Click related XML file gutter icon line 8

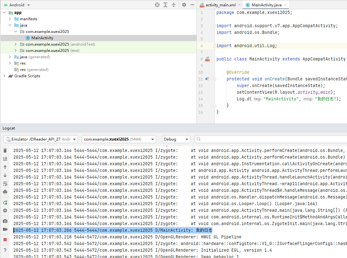pos(207,59)
